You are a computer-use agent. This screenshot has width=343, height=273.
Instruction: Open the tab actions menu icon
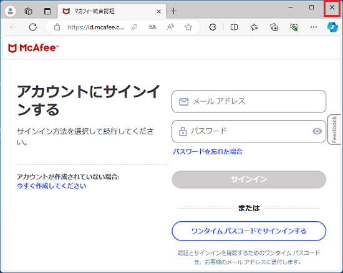[x=47, y=11]
